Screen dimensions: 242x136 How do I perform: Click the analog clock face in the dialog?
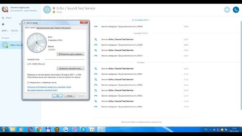click(37, 43)
